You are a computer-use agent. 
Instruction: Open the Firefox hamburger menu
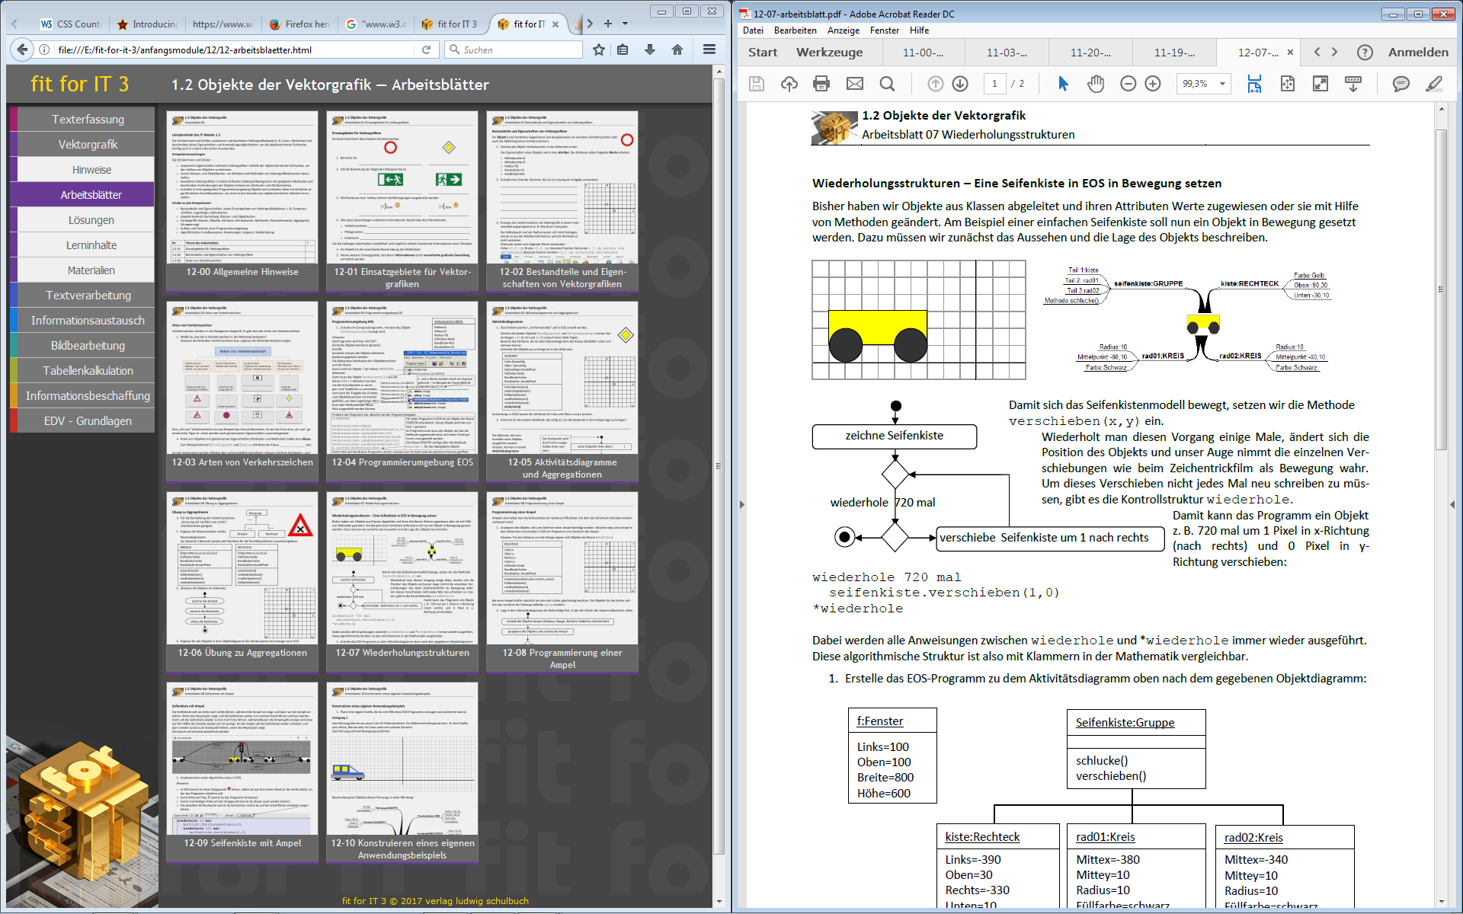(x=709, y=50)
